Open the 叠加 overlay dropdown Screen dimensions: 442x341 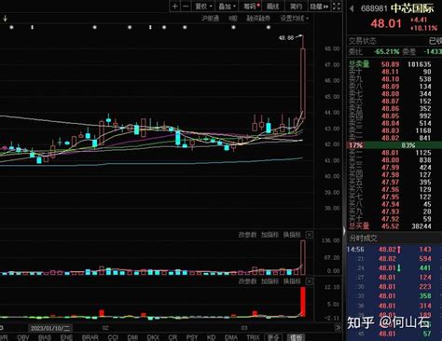[x=228, y=7]
